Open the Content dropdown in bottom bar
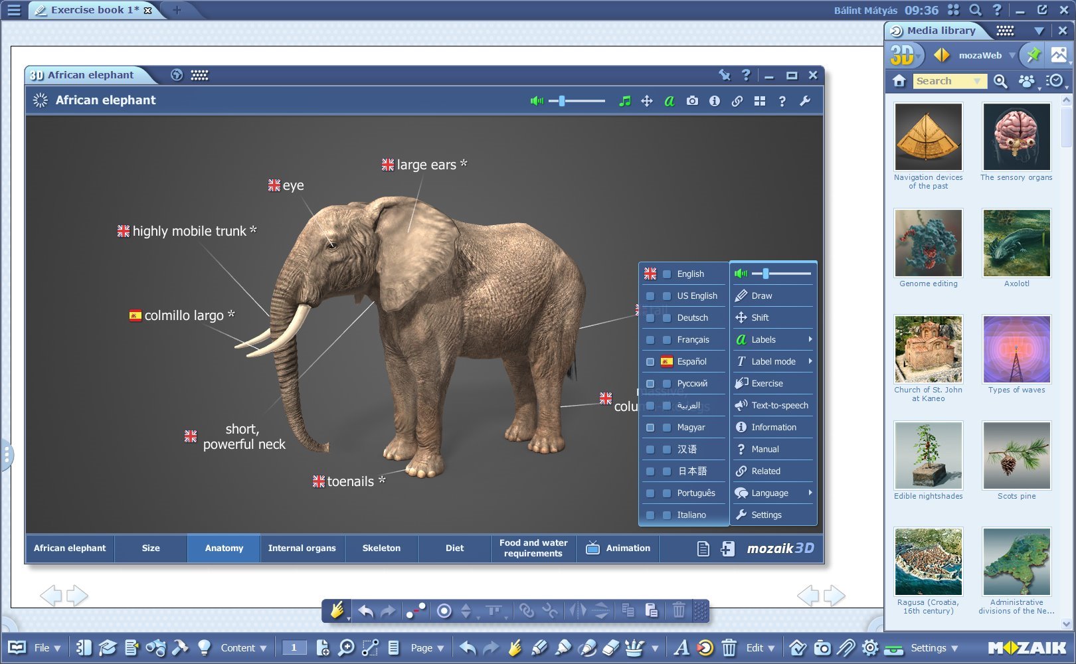 243,647
